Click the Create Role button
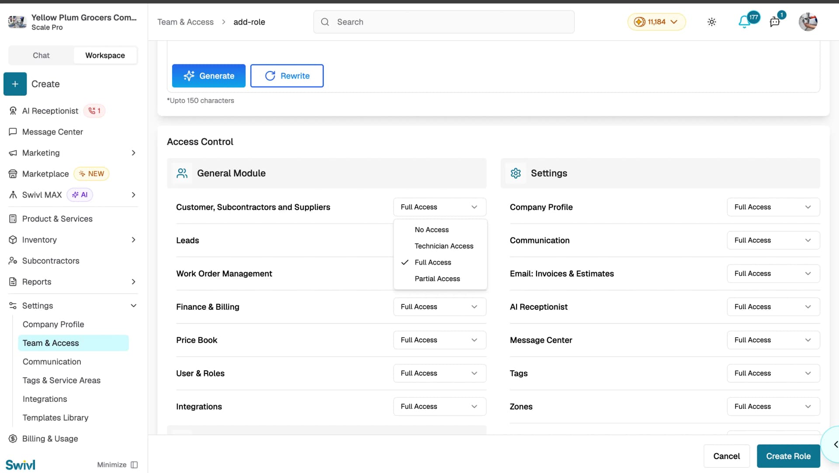 tap(788, 456)
